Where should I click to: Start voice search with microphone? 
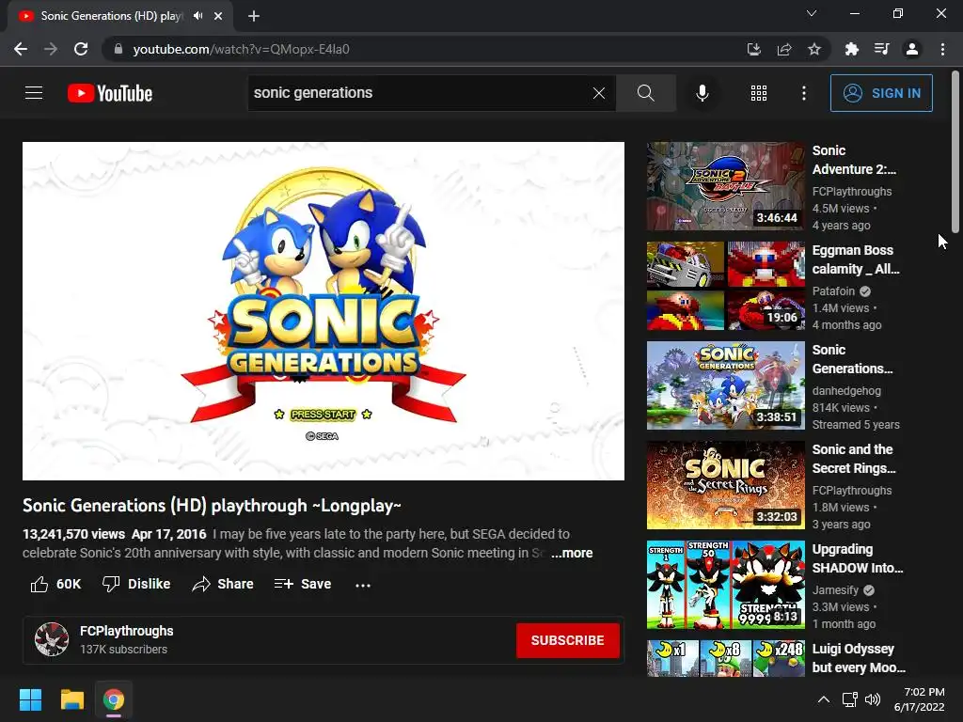(702, 93)
